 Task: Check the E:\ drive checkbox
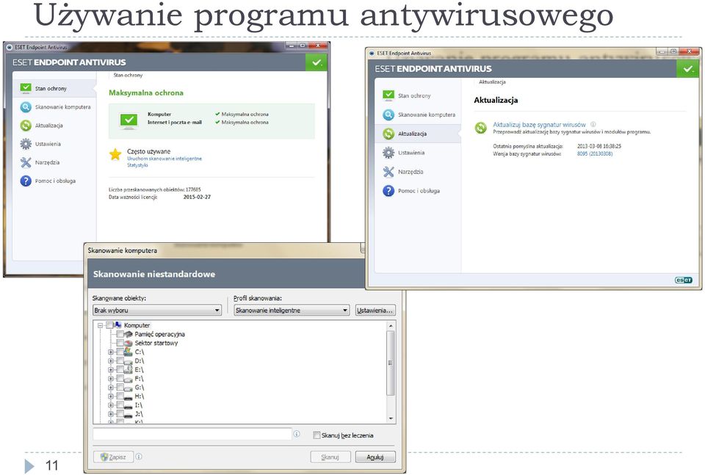(120, 370)
